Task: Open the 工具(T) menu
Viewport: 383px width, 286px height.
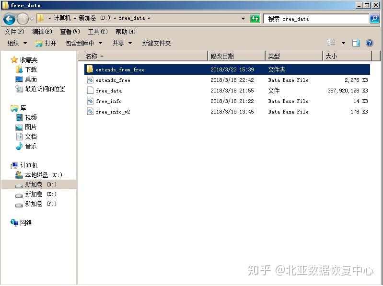Action: pos(98,32)
